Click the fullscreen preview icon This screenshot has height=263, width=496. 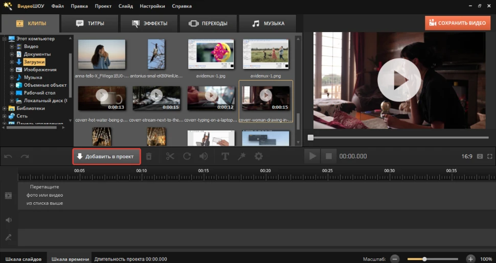click(x=490, y=156)
